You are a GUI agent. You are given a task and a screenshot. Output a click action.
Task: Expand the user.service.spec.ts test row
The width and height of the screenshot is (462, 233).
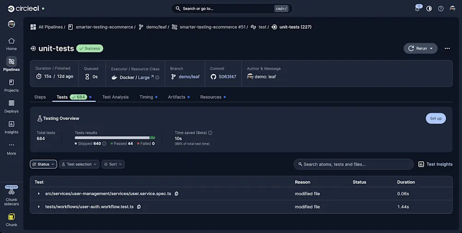click(x=39, y=193)
